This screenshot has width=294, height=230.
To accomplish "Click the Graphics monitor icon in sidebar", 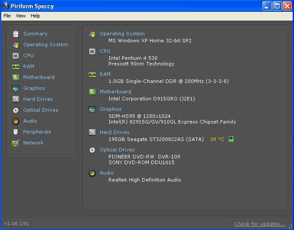I will [16, 89].
